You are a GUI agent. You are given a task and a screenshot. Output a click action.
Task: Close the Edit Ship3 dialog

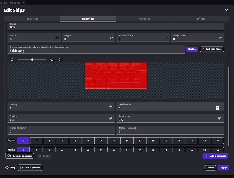[x=227, y=10]
